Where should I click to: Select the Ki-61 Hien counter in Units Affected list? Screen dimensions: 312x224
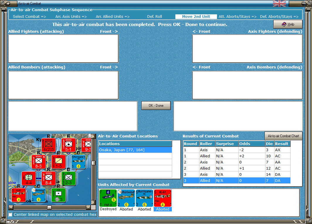tap(162, 198)
